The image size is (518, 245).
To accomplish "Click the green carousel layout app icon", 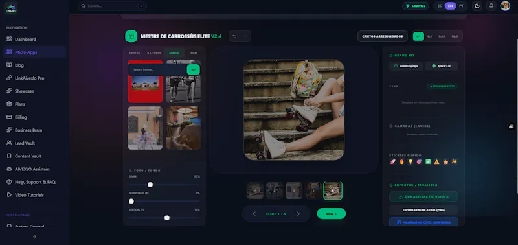I will click(x=131, y=36).
